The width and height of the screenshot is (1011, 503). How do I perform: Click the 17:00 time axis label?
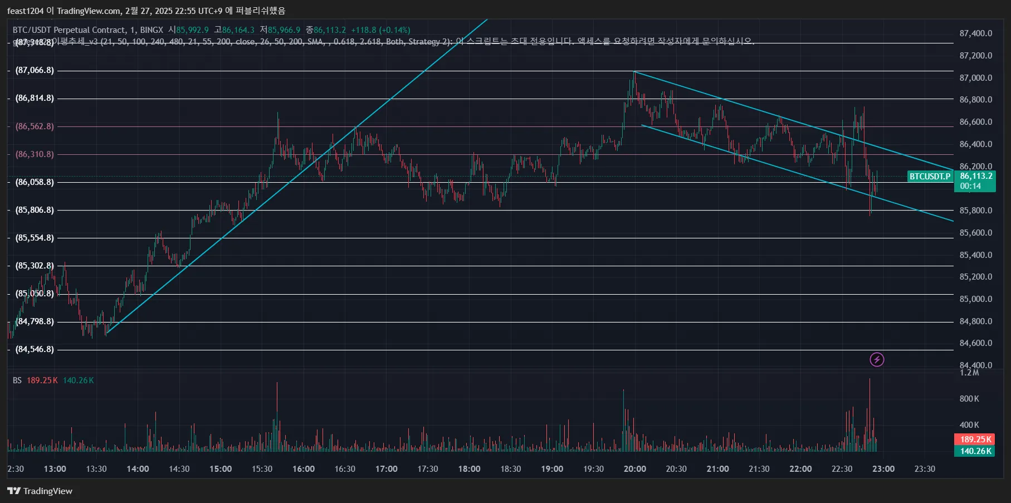387,469
